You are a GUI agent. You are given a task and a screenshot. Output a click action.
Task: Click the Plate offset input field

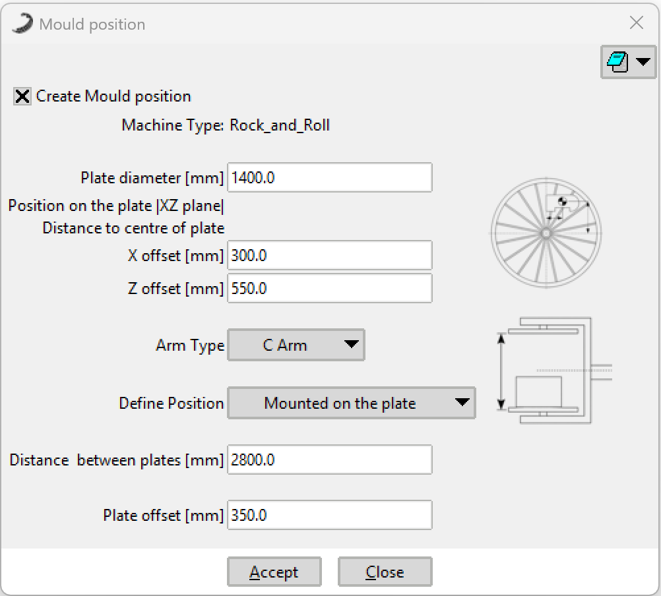[330, 515]
